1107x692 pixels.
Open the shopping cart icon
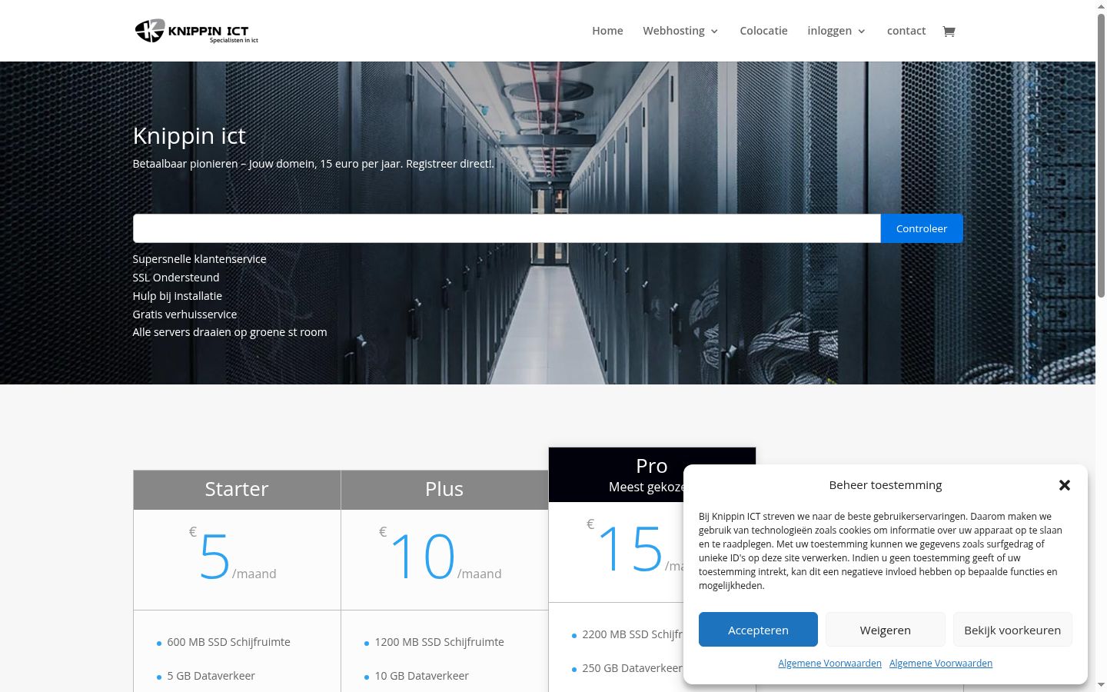pos(949,32)
